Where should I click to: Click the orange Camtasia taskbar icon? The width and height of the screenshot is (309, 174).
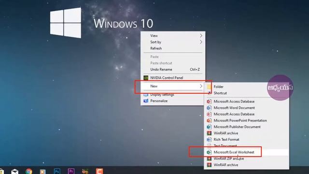pos(99,171)
